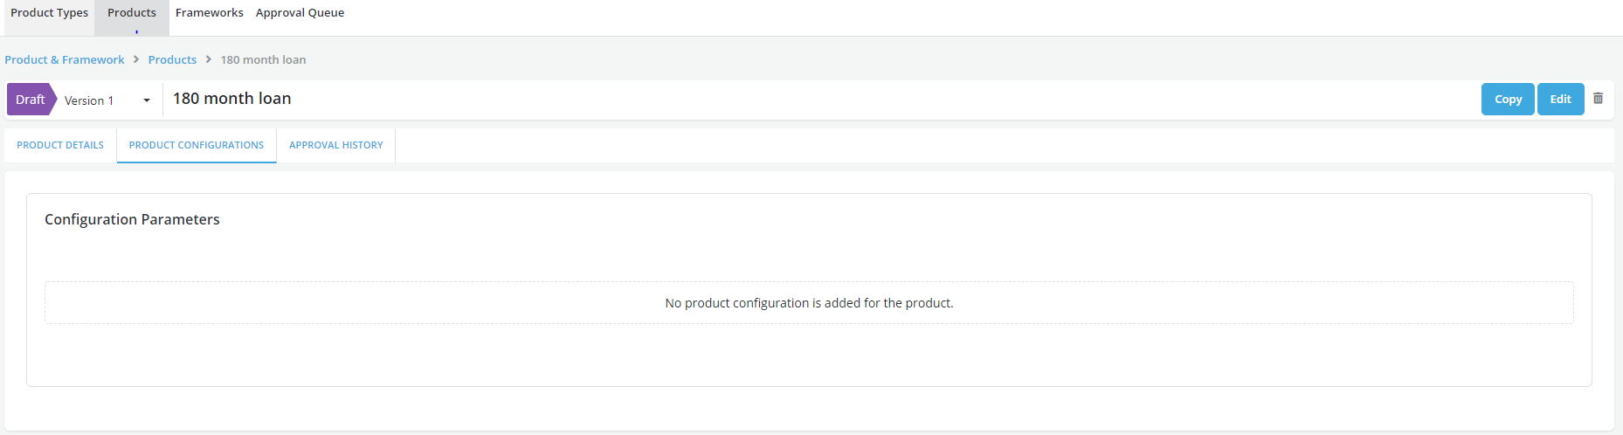Delete the product using the trash icon

(1598, 99)
